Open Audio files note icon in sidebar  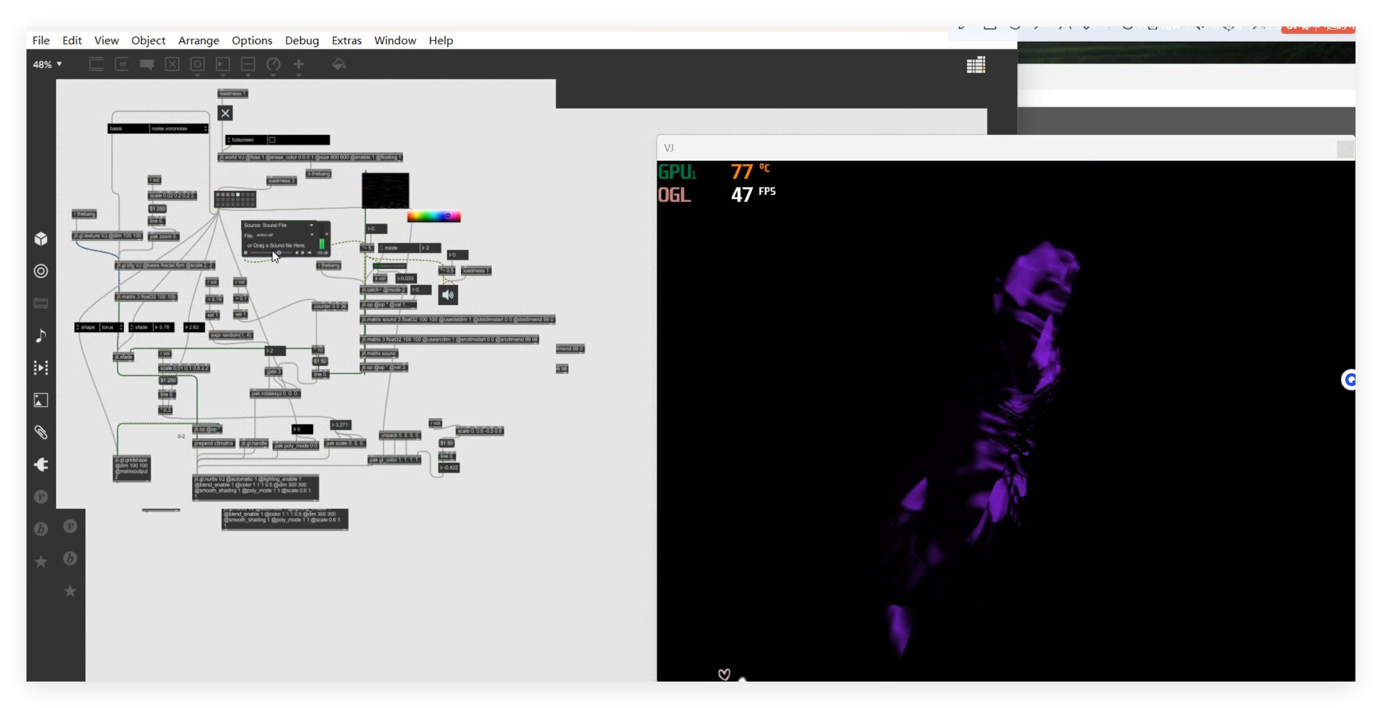pyautogui.click(x=41, y=335)
